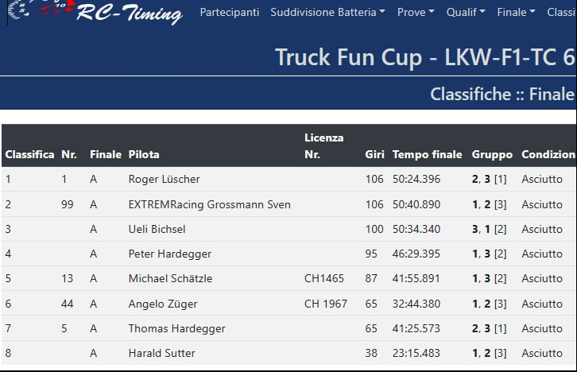Select pilot Roger Lüscher
The width and height of the screenshot is (577, 372).
tap(164, 180)
